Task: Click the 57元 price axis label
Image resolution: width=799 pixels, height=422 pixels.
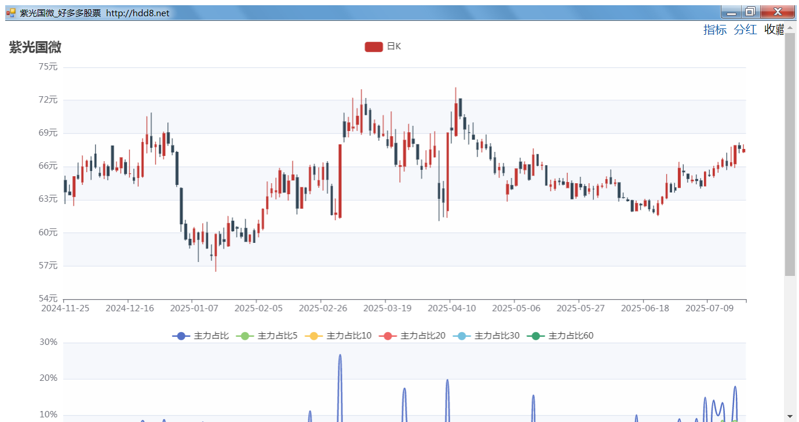Action: (x=48, y=265)
